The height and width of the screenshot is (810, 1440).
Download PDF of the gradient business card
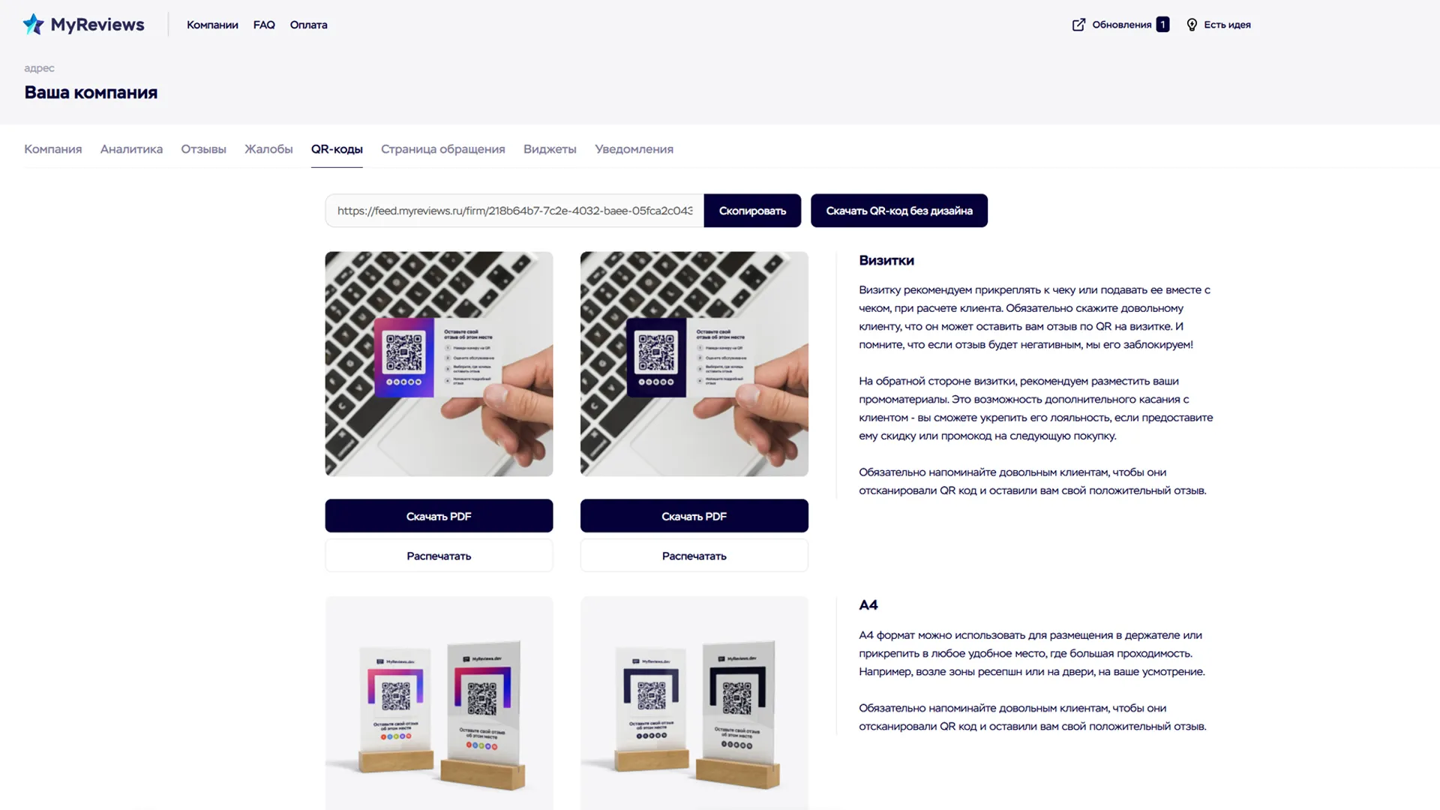coord(439,516)
